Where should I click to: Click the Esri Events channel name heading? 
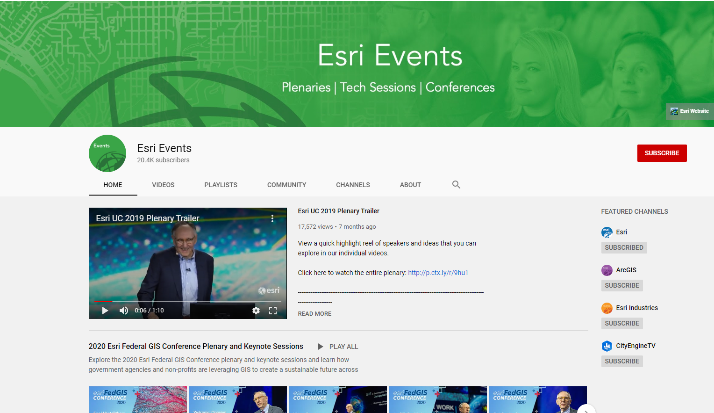164,148
